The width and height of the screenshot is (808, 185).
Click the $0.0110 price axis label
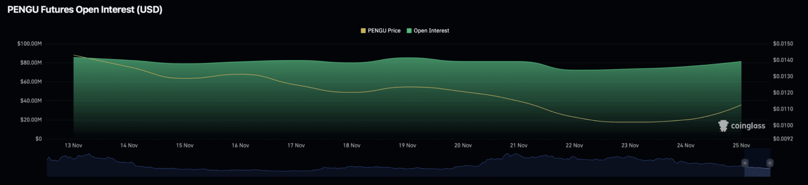(783, 109)
